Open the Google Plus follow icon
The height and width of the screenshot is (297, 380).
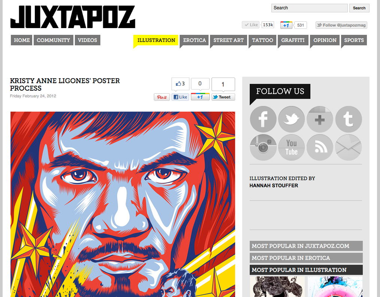pyautogui.click(x=320, y=119)
